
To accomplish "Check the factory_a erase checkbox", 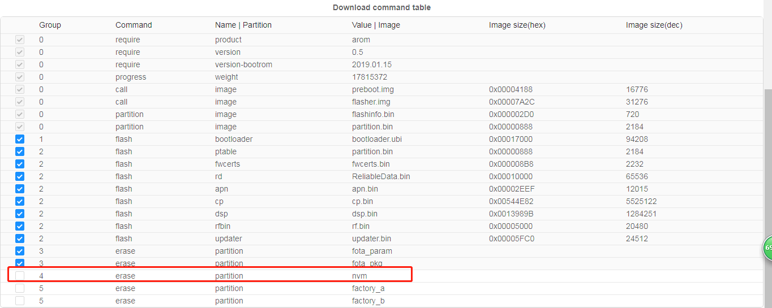I will [20, 288].
